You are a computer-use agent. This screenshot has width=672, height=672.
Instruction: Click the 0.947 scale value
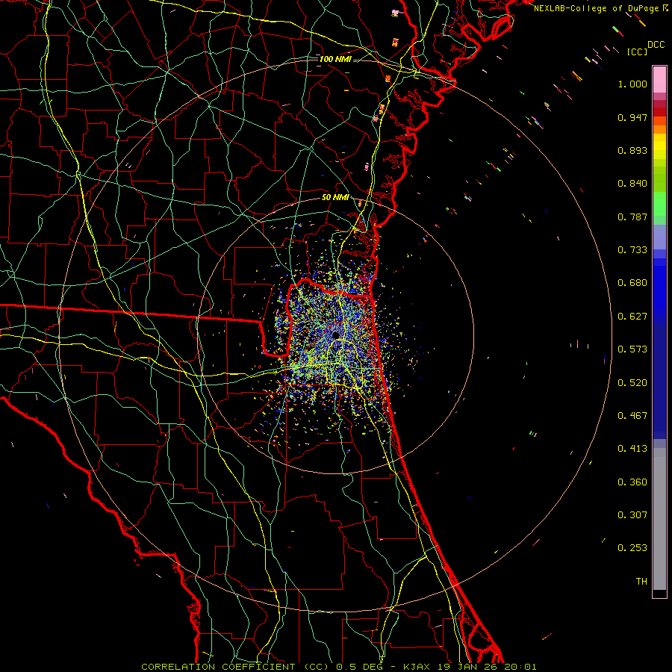click(632, 117)
